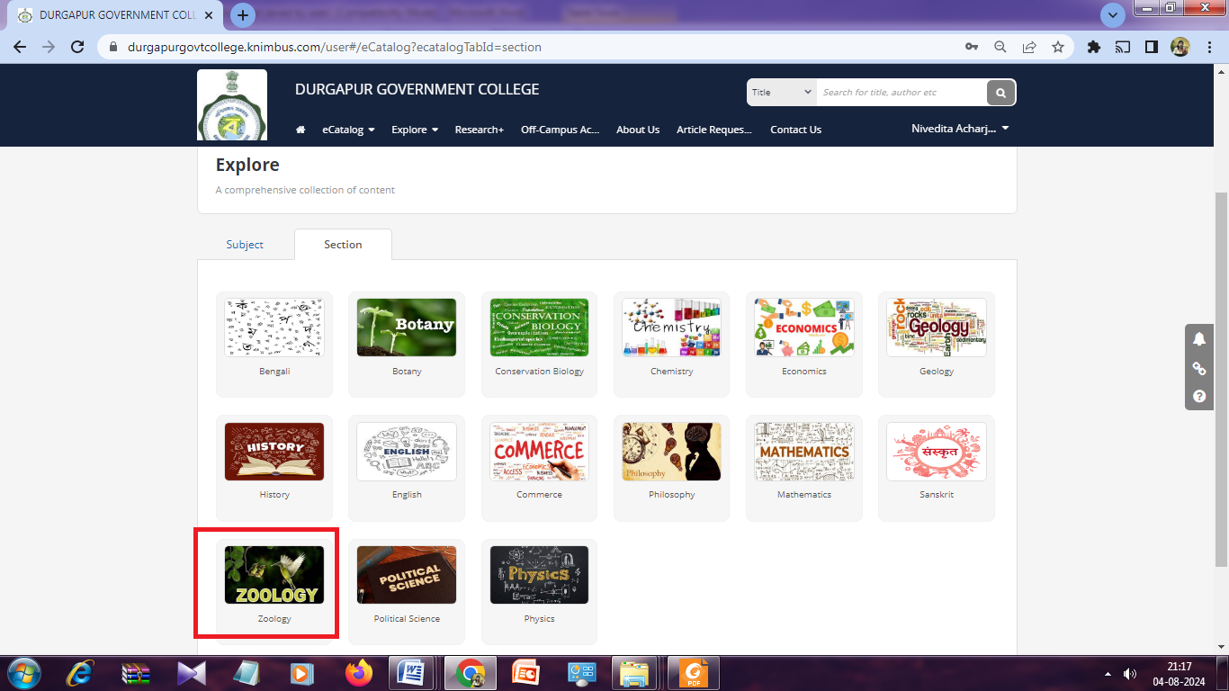Expand the Explore navigation dropdown
This screenshot has width=1229, height=691.
415,130
